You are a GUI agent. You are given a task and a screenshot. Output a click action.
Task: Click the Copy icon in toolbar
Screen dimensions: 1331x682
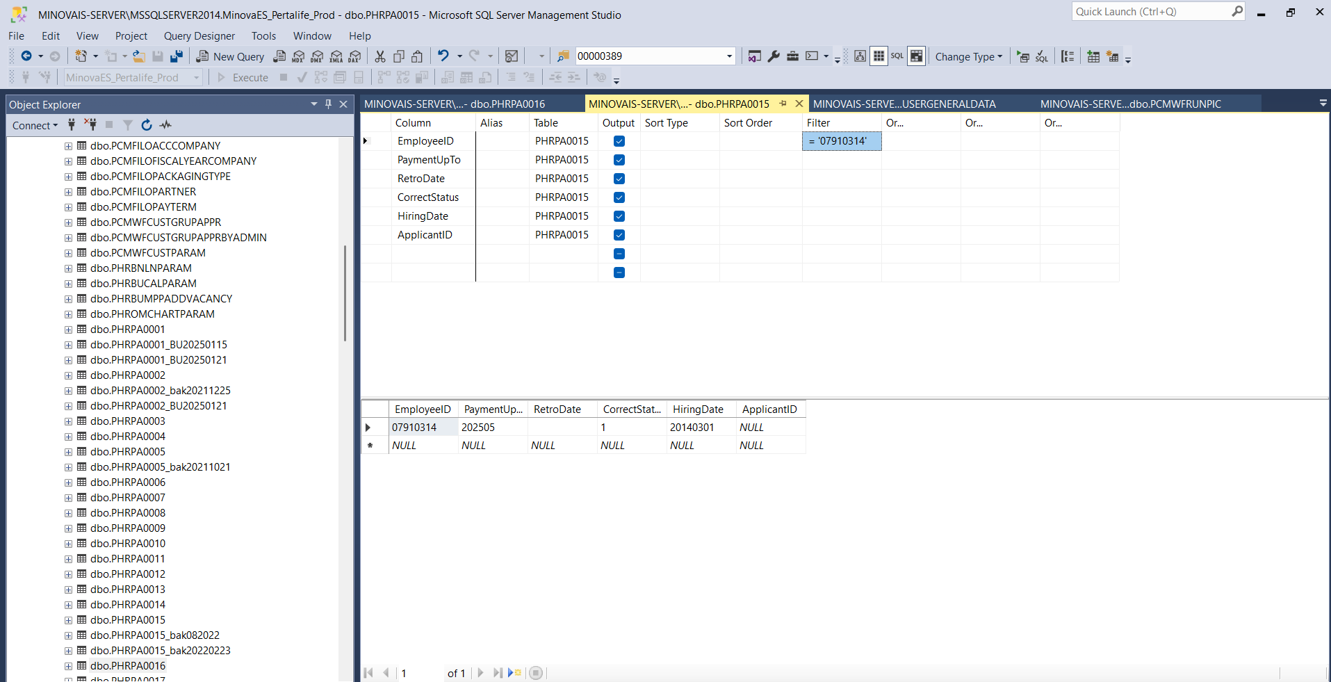pyautogui.click(x=399, y=56)
